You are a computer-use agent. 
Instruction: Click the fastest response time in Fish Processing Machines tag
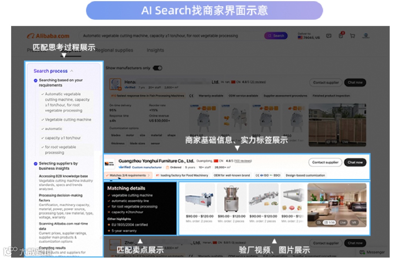click(147, 96)
